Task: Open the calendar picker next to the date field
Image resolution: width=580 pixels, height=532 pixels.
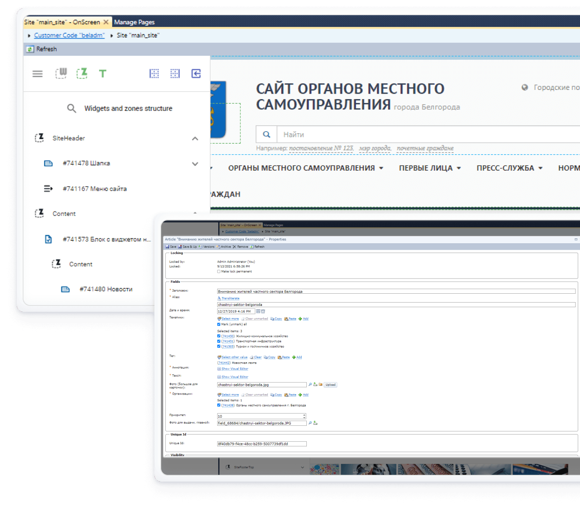Action: (258, 311)
